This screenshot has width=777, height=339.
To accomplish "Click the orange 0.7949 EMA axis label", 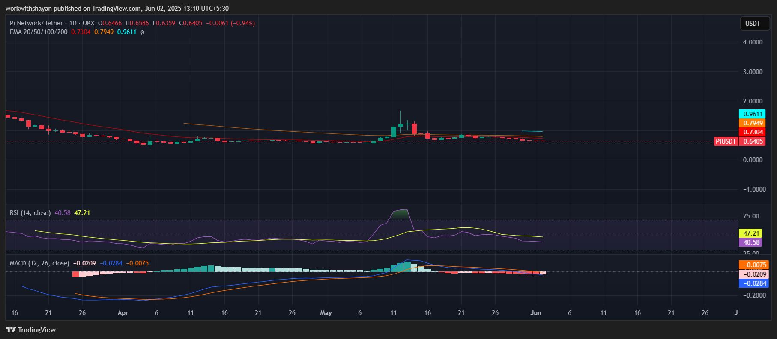I will tap(753, 123).
